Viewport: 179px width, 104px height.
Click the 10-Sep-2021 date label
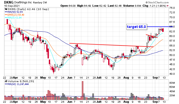[12, 6]
